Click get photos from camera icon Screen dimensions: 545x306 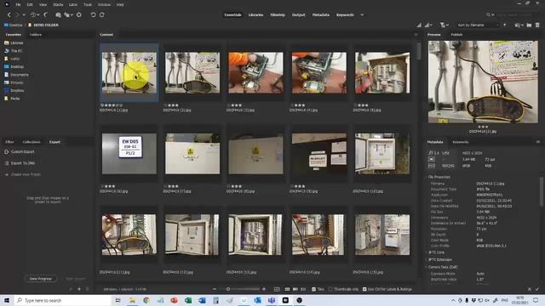pos(58,15)
